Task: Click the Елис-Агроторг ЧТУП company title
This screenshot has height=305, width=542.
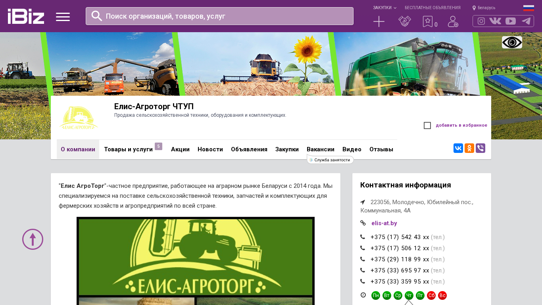Action: (154, 106)
